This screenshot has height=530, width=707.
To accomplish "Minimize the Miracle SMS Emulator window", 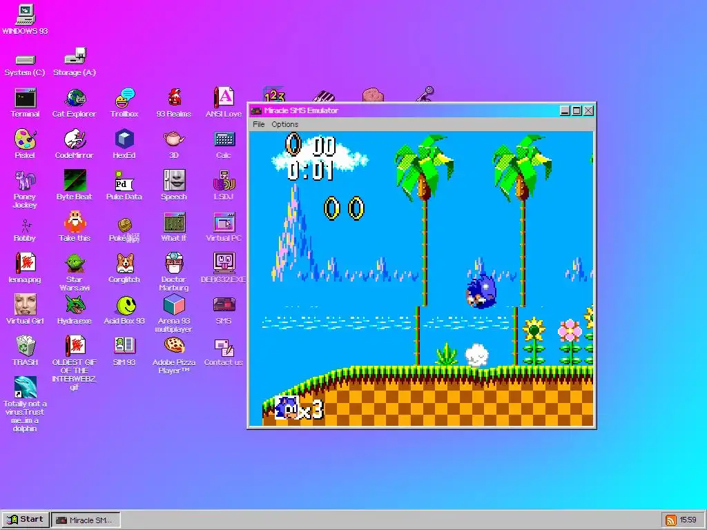I will click(565, 110).
